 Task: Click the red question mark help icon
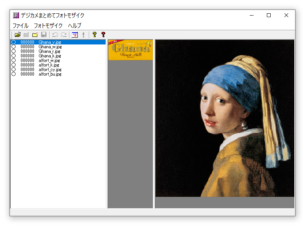(103, 35)
